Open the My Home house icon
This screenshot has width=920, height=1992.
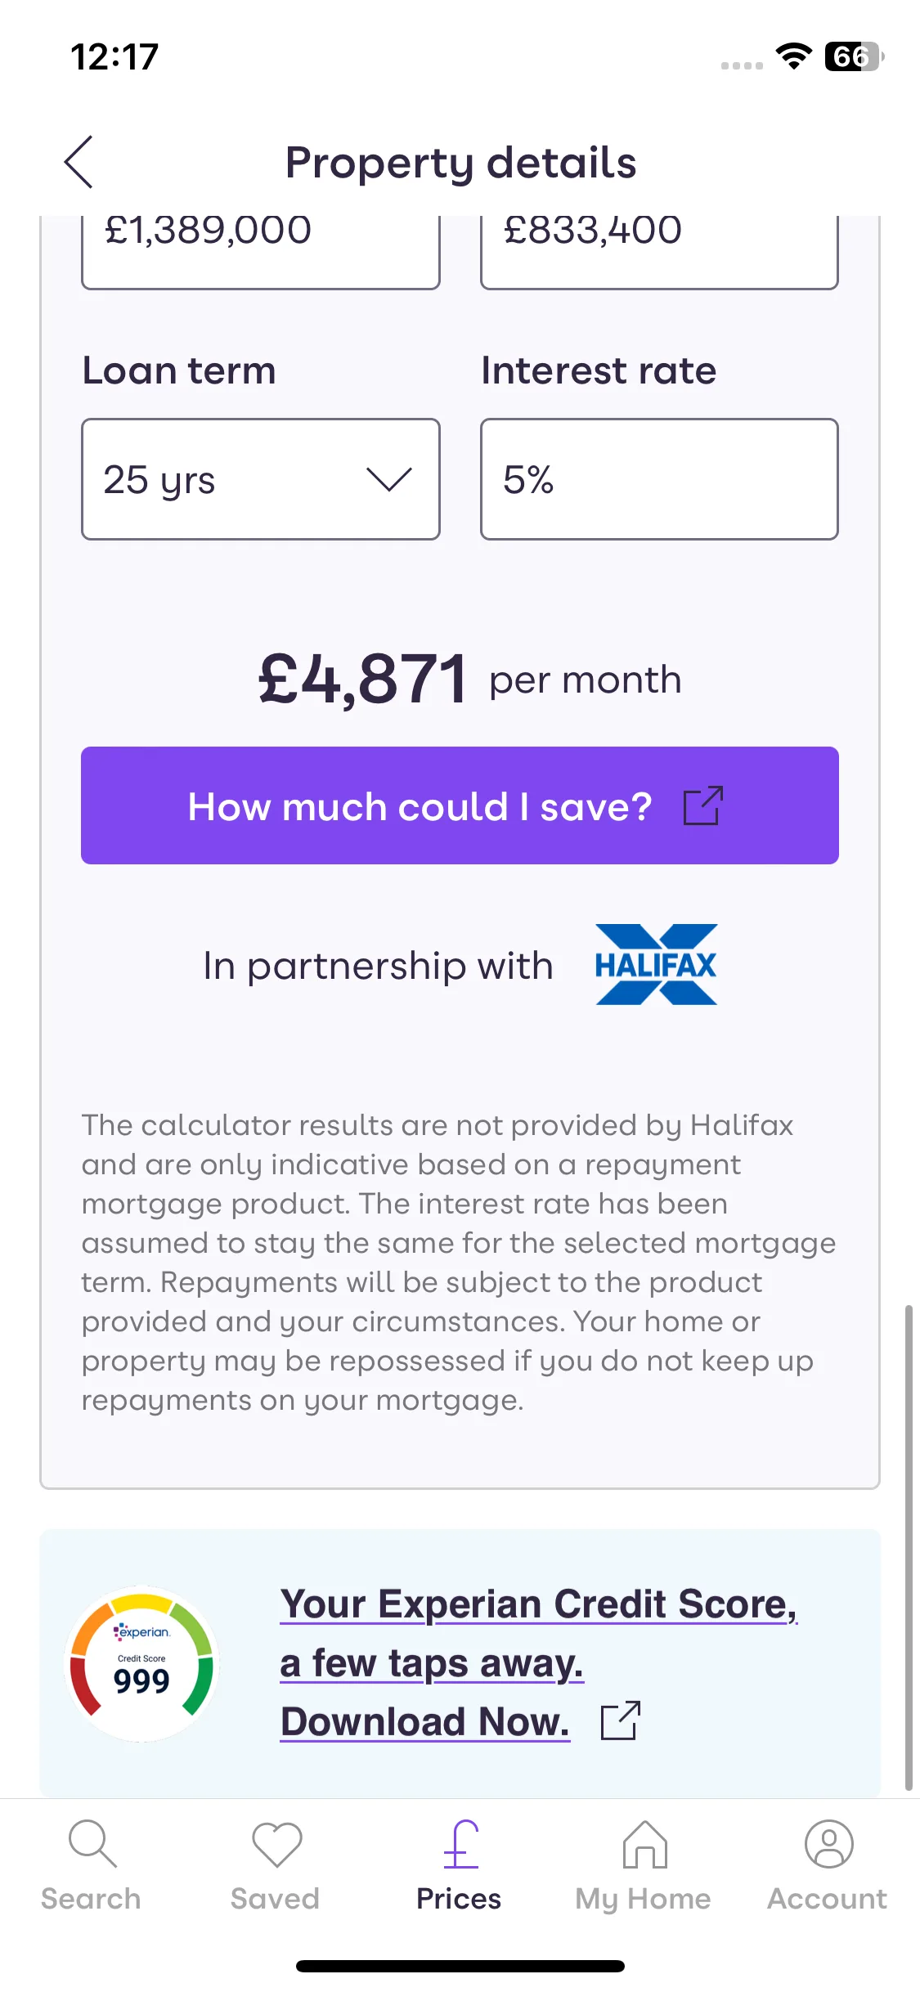(x=645, y=1844)
